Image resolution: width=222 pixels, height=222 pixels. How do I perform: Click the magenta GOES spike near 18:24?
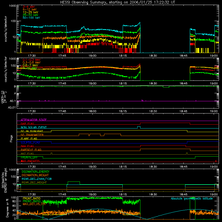[142, 100]
